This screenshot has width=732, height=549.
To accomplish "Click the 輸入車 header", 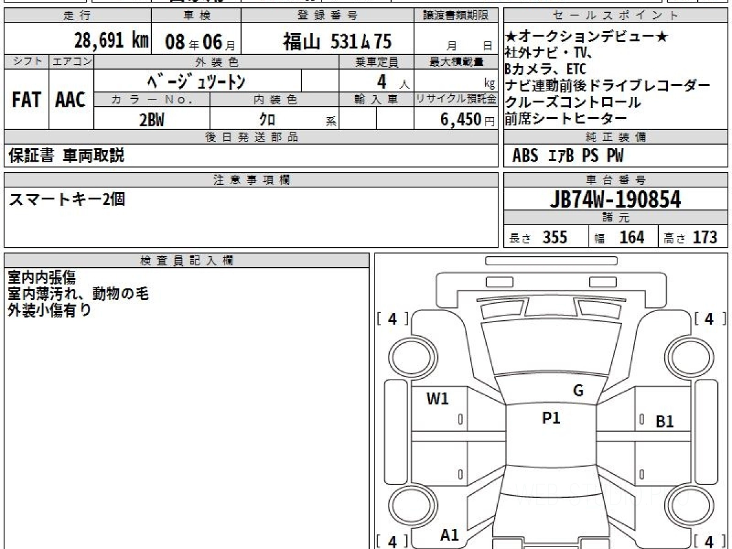I will pyautogui.click(x=376, y=99).
